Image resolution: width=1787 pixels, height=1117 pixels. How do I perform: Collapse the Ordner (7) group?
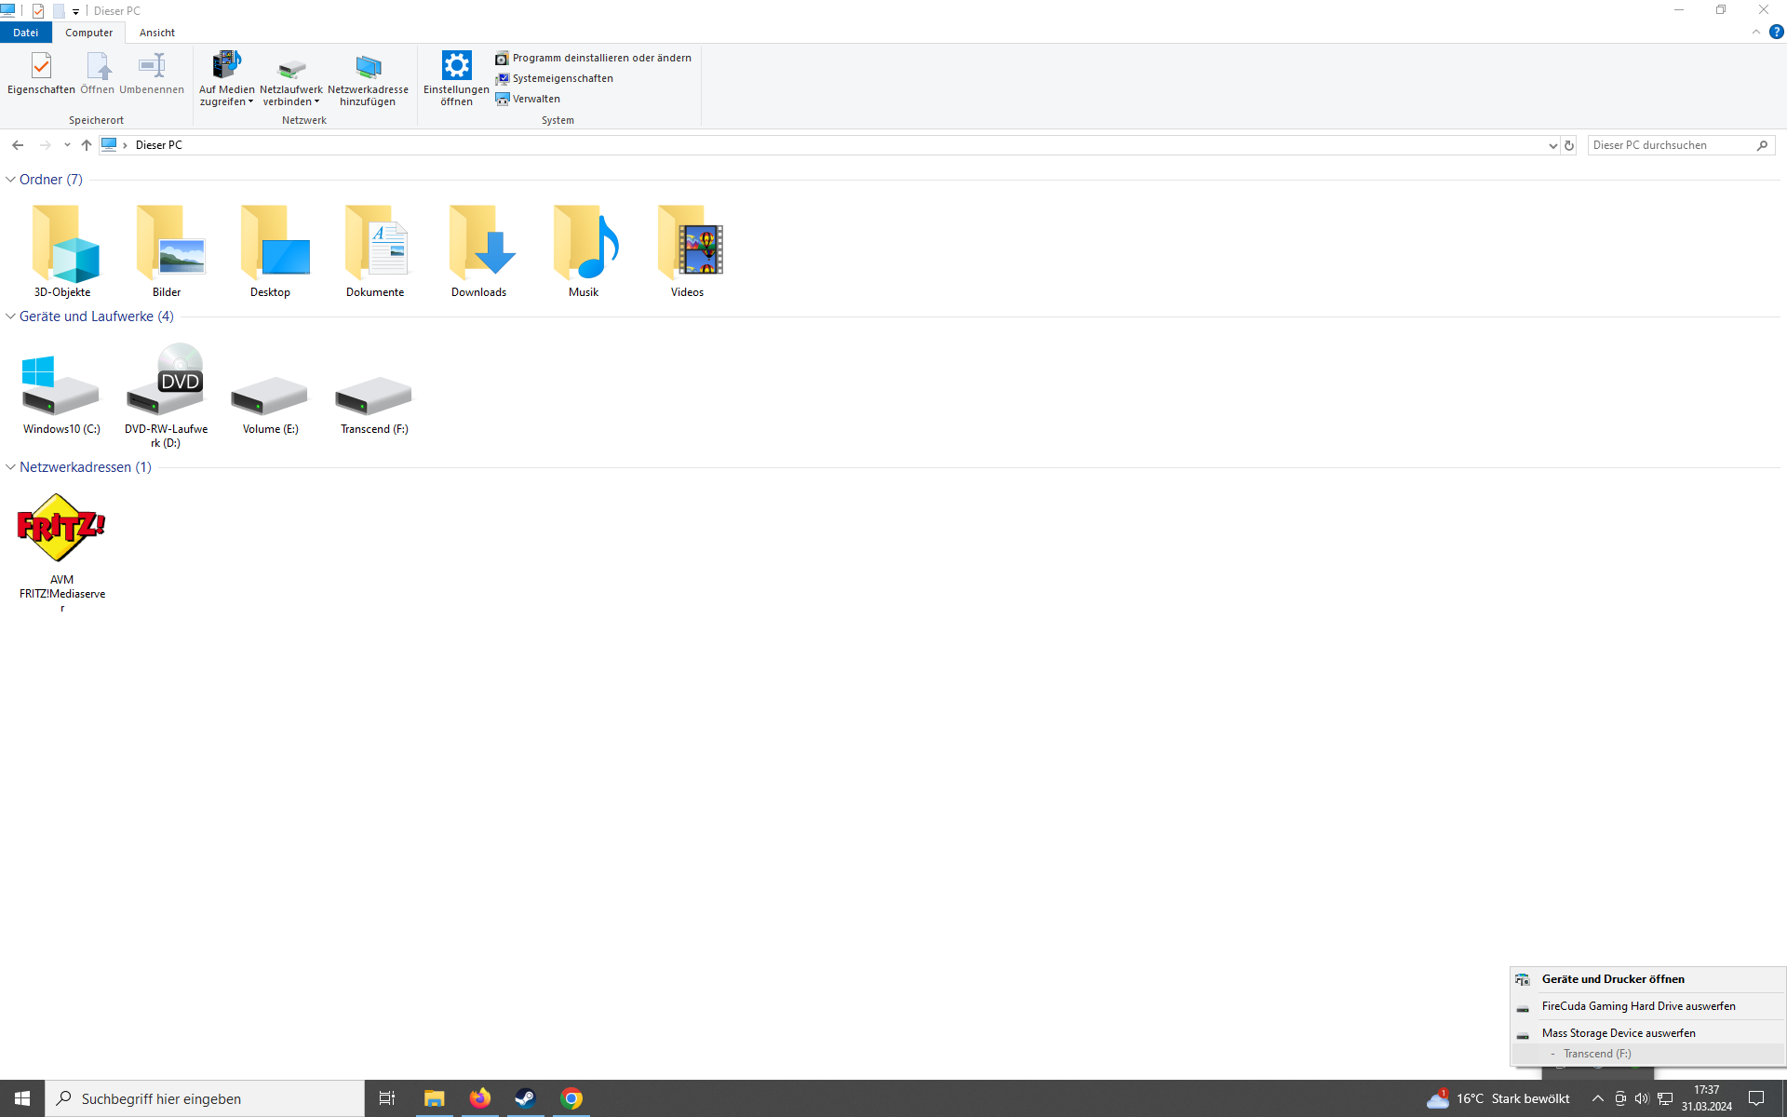point(10,180)
